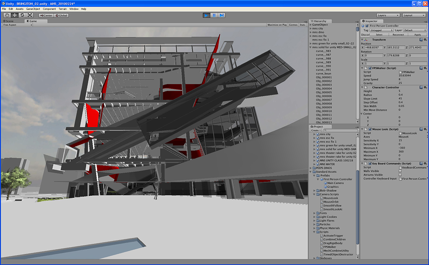Collapse the Standard Assets folder
The image size is (429, 265).
pyautogui.click(x=310, y=172)
